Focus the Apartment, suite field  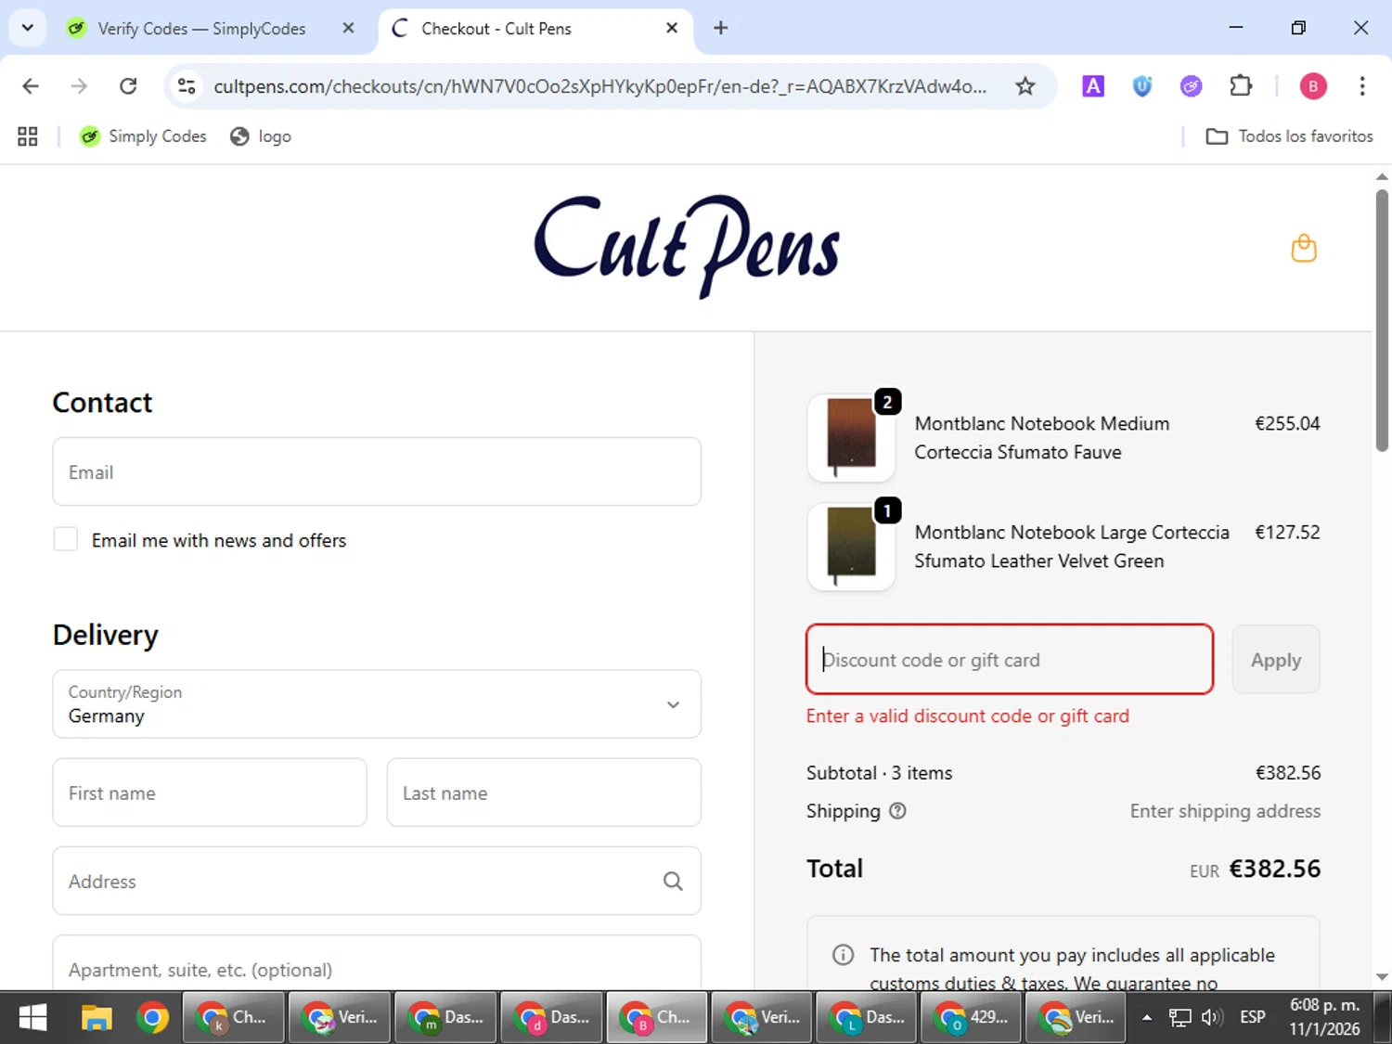point(377,963)
